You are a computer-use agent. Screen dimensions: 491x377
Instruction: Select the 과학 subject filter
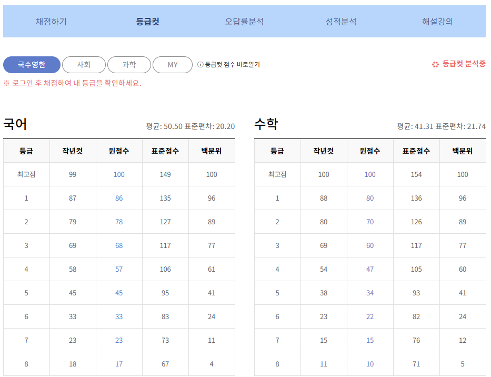pos(129,65)
